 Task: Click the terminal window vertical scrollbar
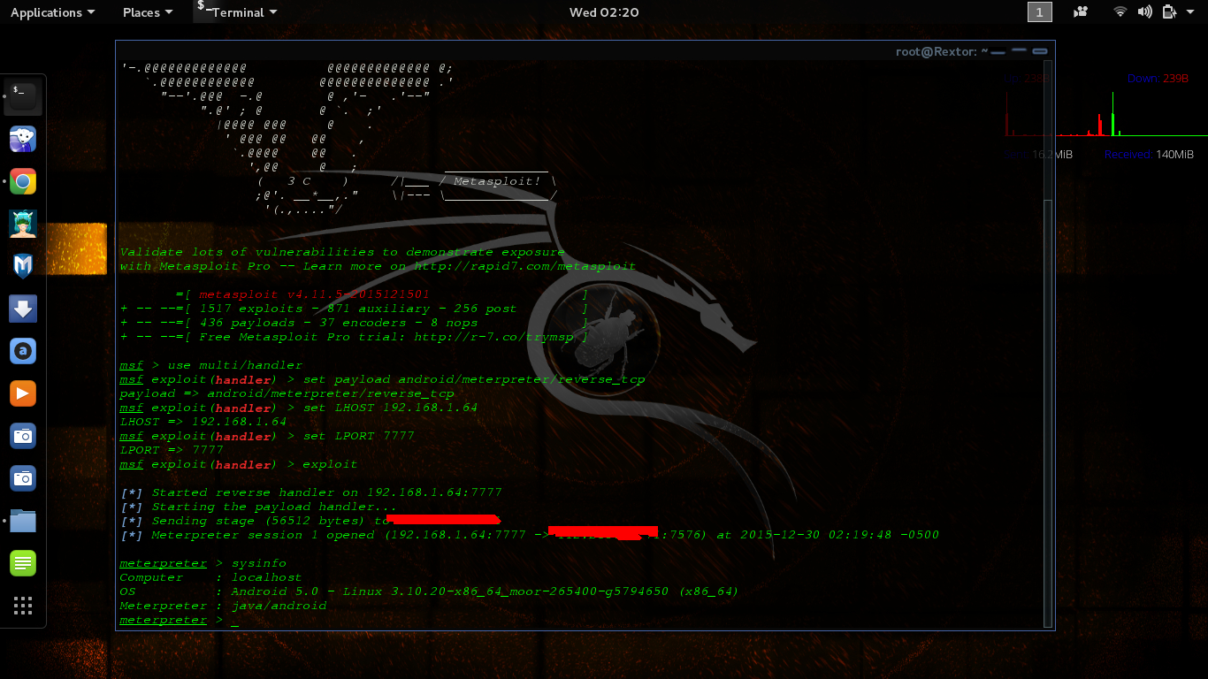pos(1048,413)
